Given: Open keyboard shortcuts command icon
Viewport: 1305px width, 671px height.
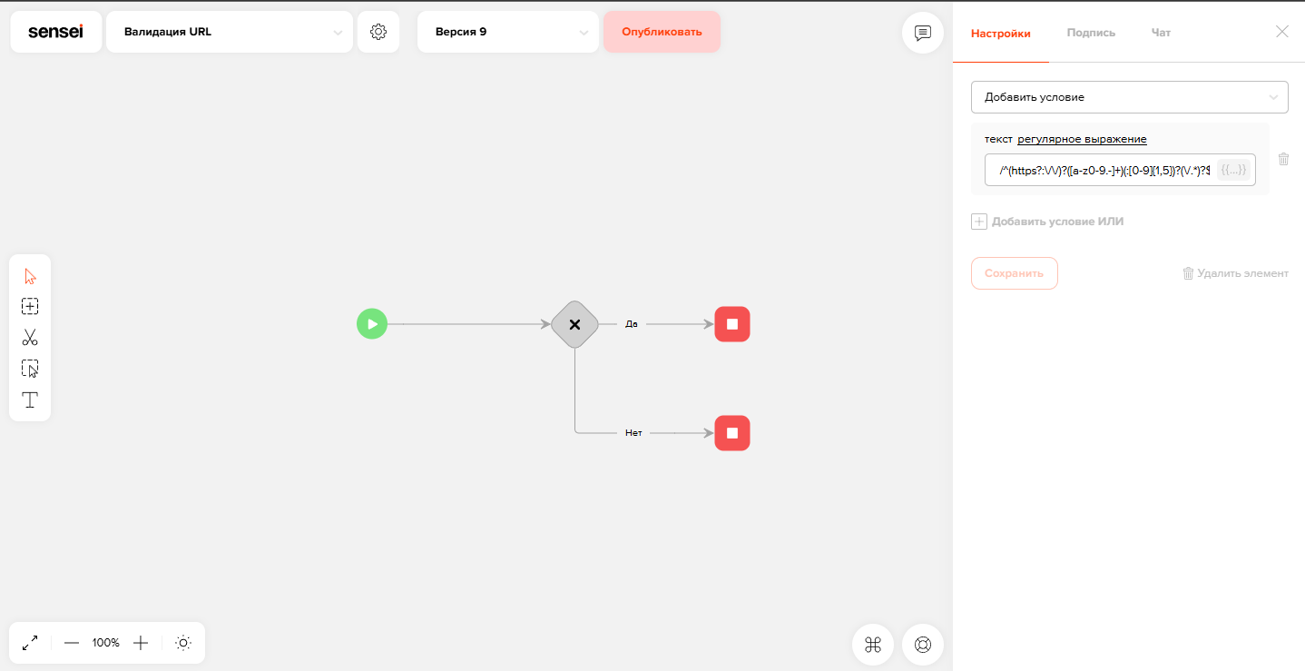Looking at the screenshot, I should (873, 645).
